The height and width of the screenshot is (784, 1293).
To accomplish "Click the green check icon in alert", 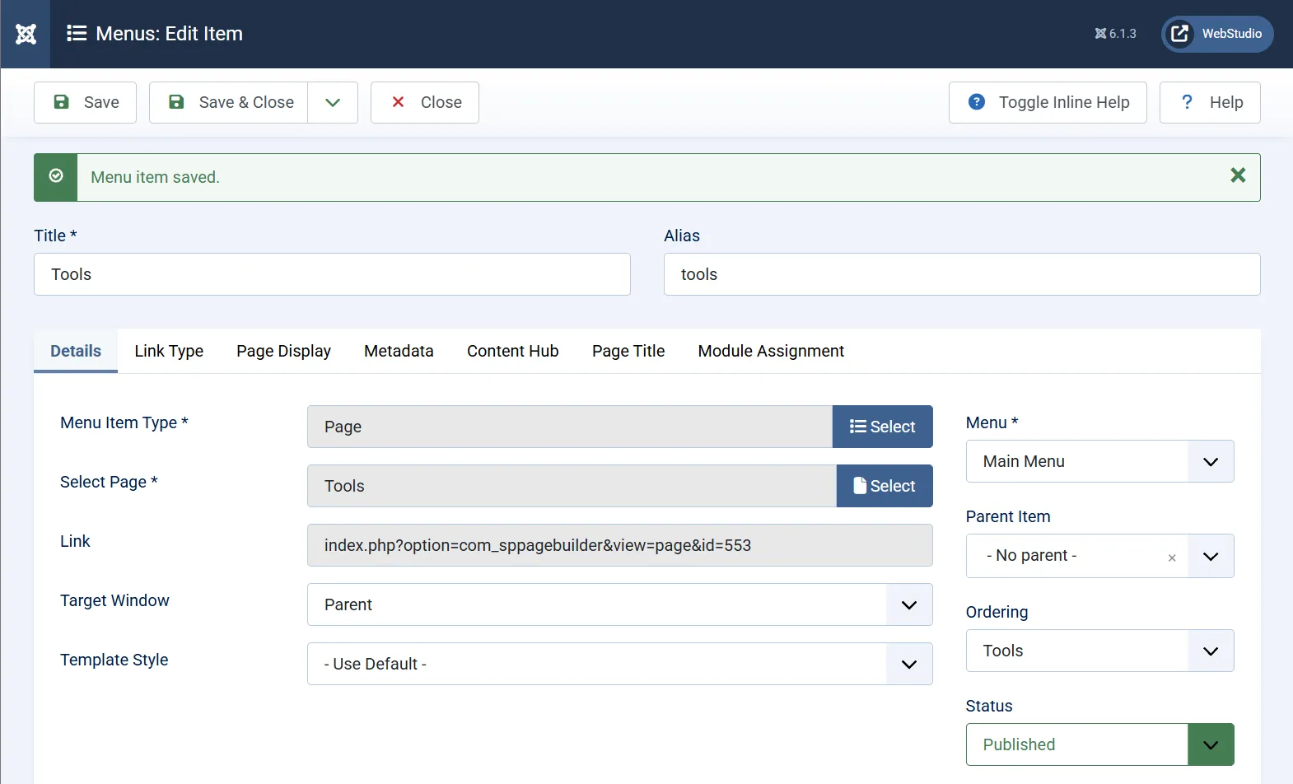I will (x=56, y=175).
